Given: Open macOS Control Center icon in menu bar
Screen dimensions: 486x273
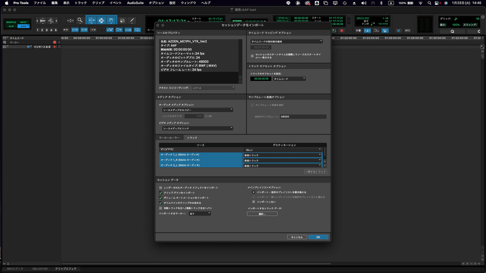Looking at the screenshot, I should 437,3.
